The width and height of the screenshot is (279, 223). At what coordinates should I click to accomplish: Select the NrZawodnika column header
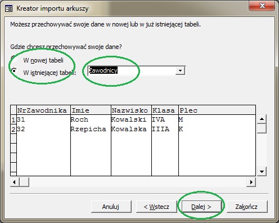pyautogui.click(x=43, y=110)
